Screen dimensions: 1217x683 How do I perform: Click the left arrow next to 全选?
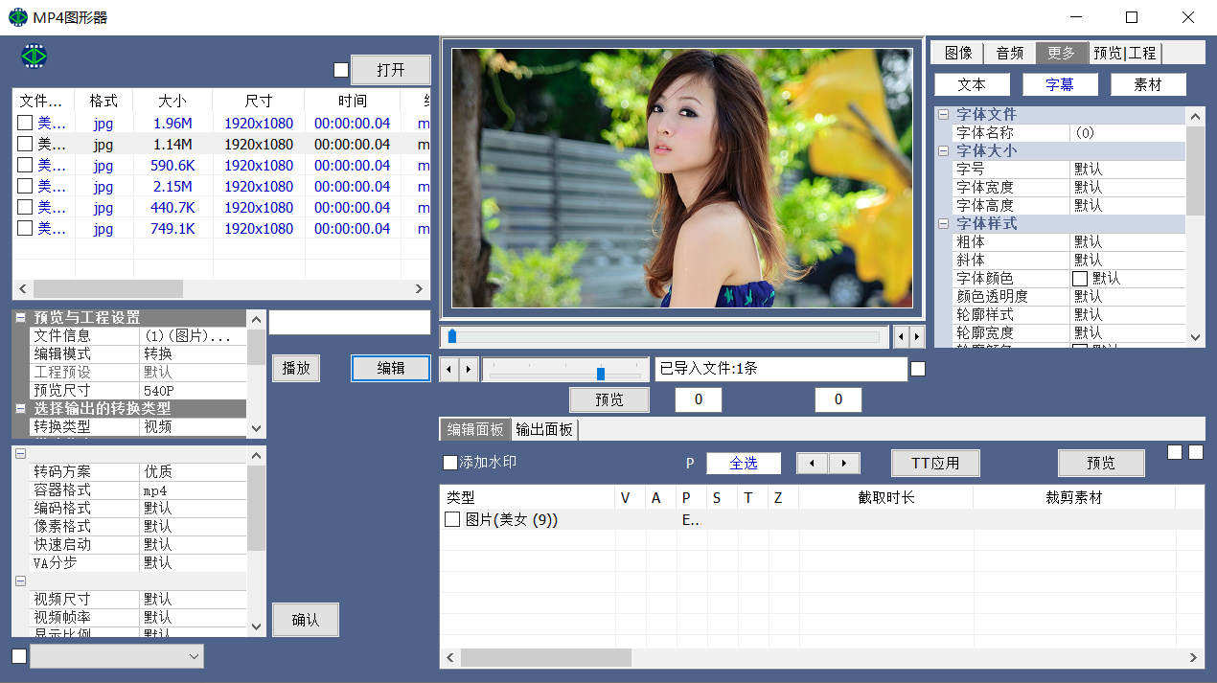[813, 464]
